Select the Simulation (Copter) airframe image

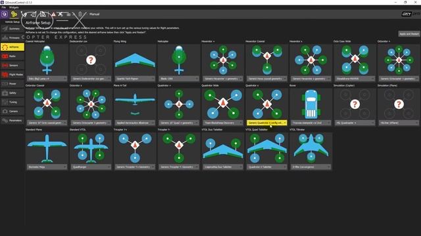(355, 104)
